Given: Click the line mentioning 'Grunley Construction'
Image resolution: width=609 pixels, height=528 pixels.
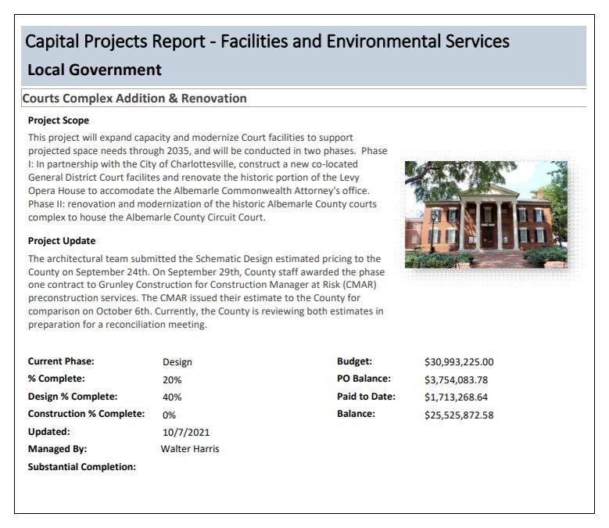Looking at the screenshot, I should click(x=202, y=285).
